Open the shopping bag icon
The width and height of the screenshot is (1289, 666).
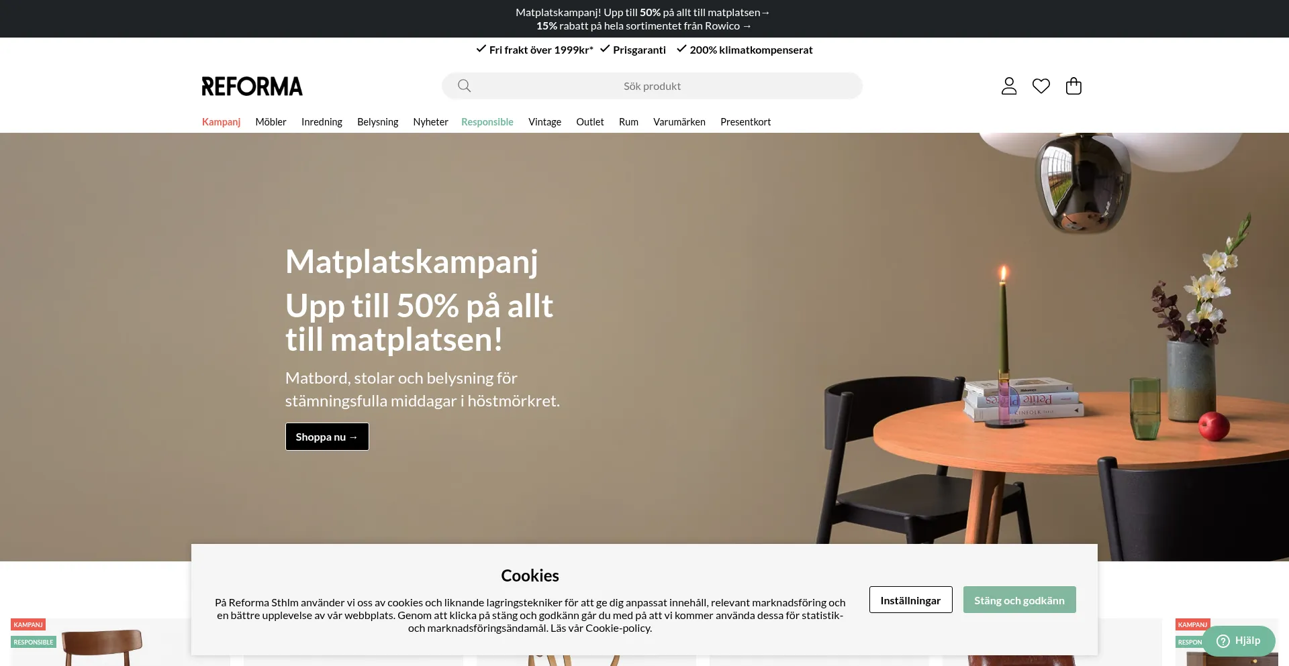1073,86
